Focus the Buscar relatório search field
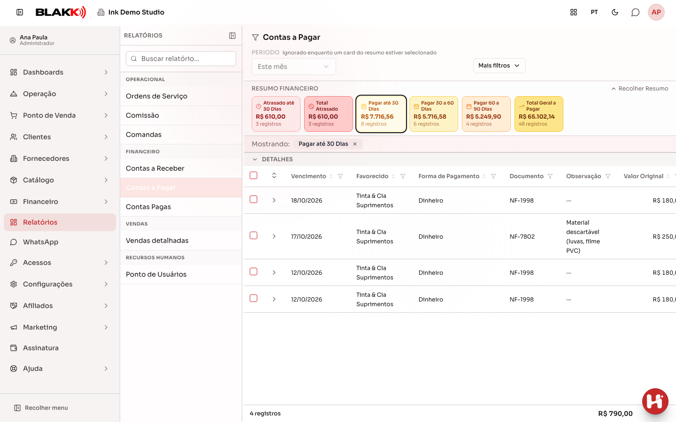676x422 pixels. [x=181, y=59]
